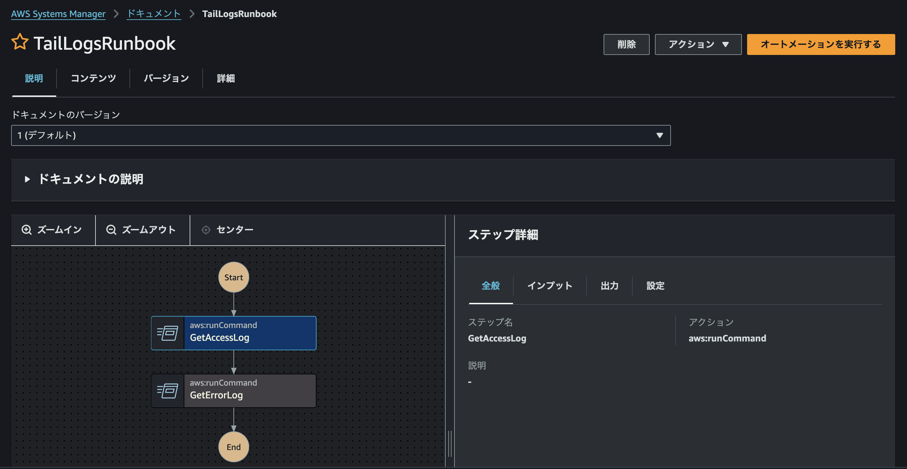Screen dimensions: 907x469
Task: Click the favorite star icon beside TailLogsRunbook
Action: point(20,42)
